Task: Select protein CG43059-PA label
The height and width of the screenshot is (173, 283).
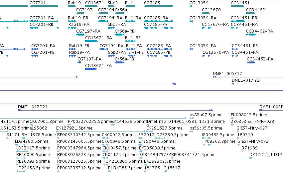Action: 203,46
